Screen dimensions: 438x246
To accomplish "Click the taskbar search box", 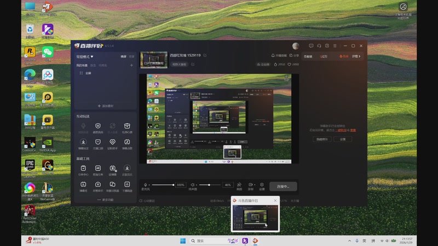I will tap(214, 241).
